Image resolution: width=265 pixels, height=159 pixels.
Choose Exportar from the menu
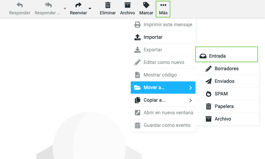coord(163,50)
